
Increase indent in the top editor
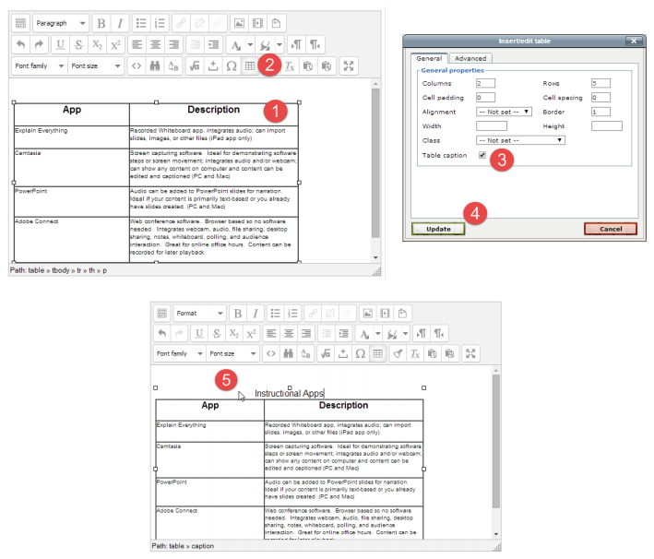(214, 44)
